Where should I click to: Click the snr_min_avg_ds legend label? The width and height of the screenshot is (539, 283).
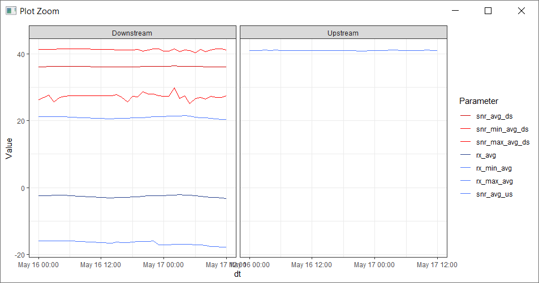click(502, 129)
